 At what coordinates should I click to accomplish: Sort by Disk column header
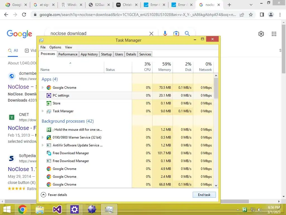pos(183,67)
